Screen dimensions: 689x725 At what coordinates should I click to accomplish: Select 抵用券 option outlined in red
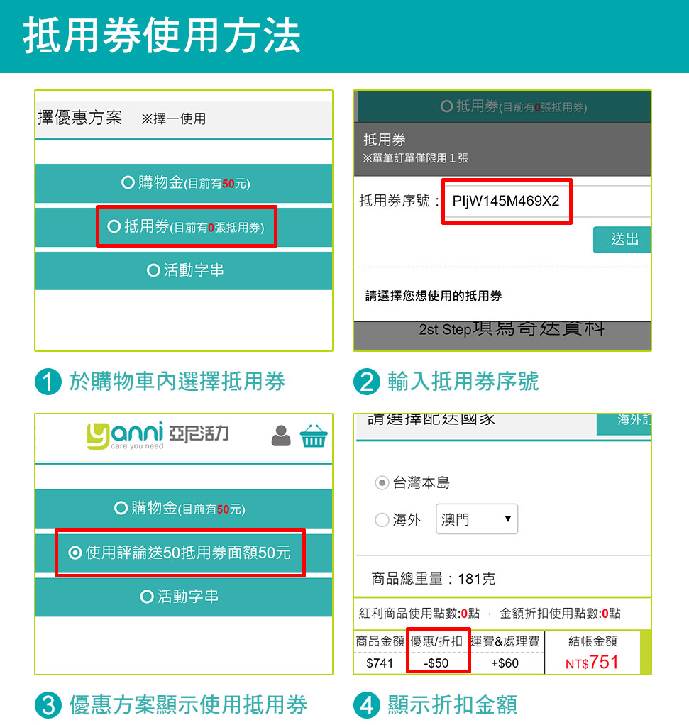pyautogui.click(x=187, y=226)
